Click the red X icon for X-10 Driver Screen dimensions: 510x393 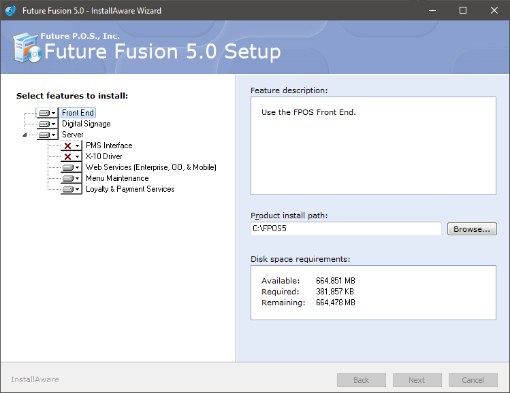tap(67, 156)
